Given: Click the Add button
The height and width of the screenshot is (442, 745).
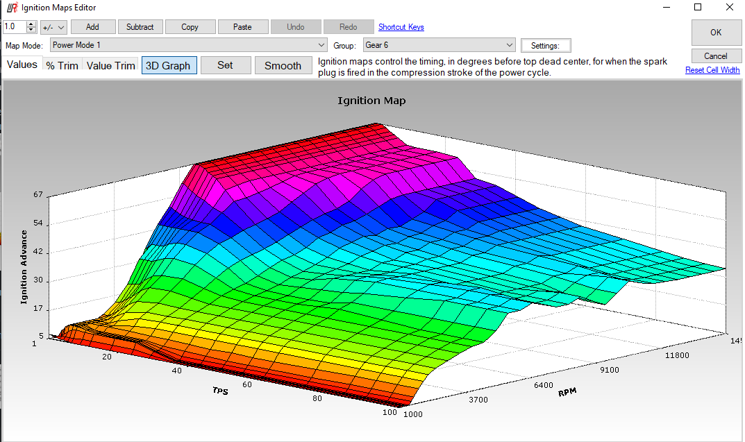Looking at the screenshot, I should click(x=92, y=27).
